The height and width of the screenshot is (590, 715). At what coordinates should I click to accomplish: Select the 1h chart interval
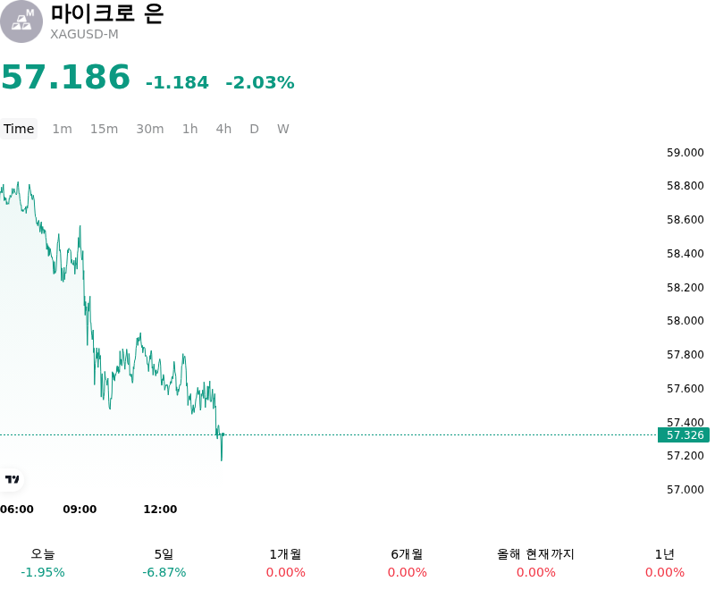(x=190, y=129)
